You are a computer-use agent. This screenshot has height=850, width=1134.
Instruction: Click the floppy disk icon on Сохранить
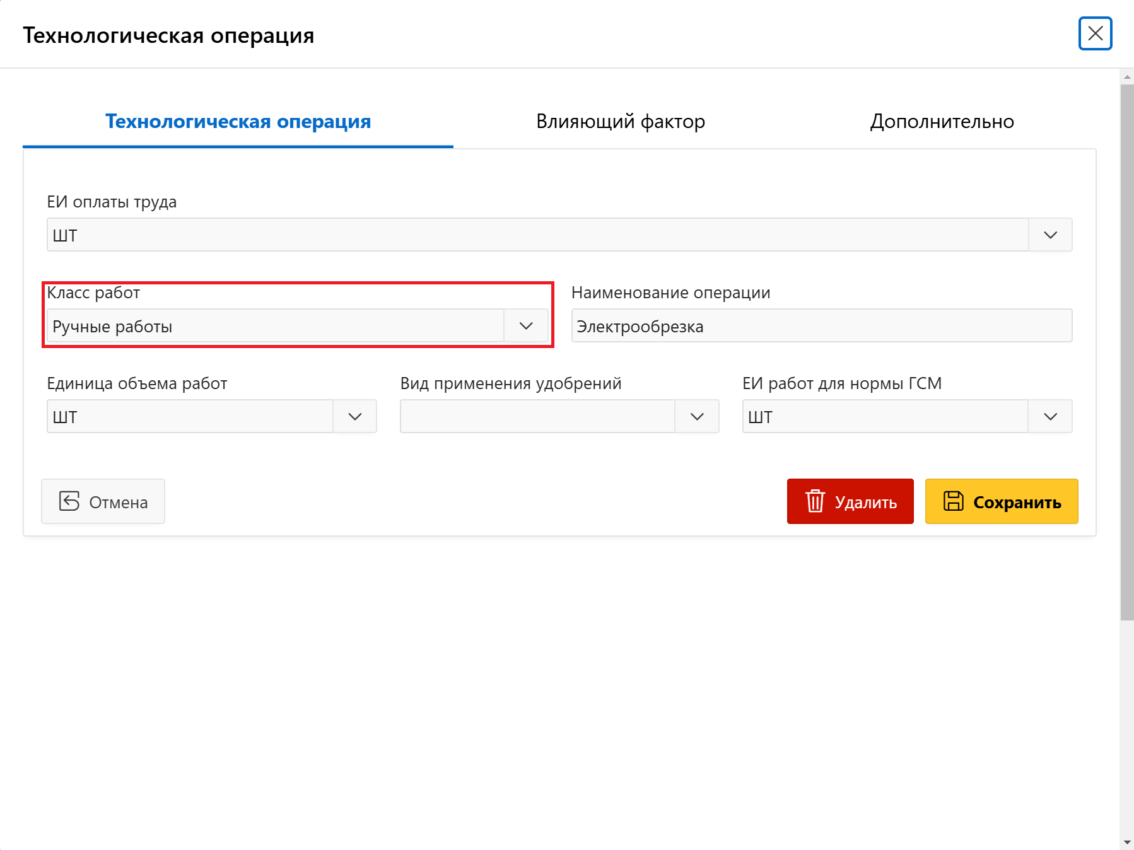[953, 501]
